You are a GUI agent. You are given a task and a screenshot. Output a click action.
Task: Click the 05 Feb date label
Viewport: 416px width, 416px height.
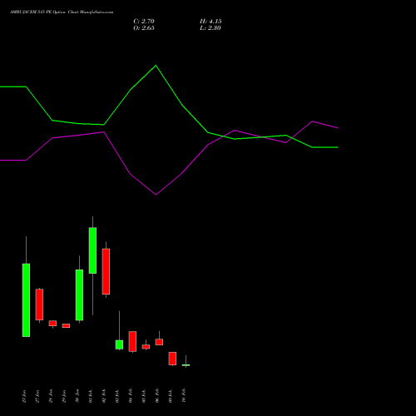tap(144, 396)
